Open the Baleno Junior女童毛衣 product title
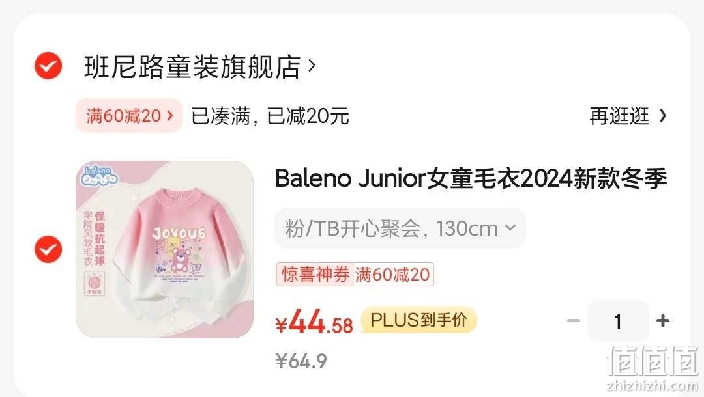704x397 pixels. tap(471, 178)
